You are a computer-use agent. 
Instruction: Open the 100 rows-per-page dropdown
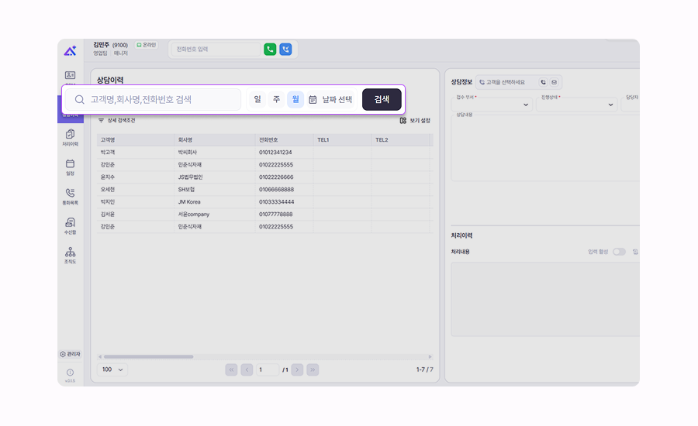112,369
